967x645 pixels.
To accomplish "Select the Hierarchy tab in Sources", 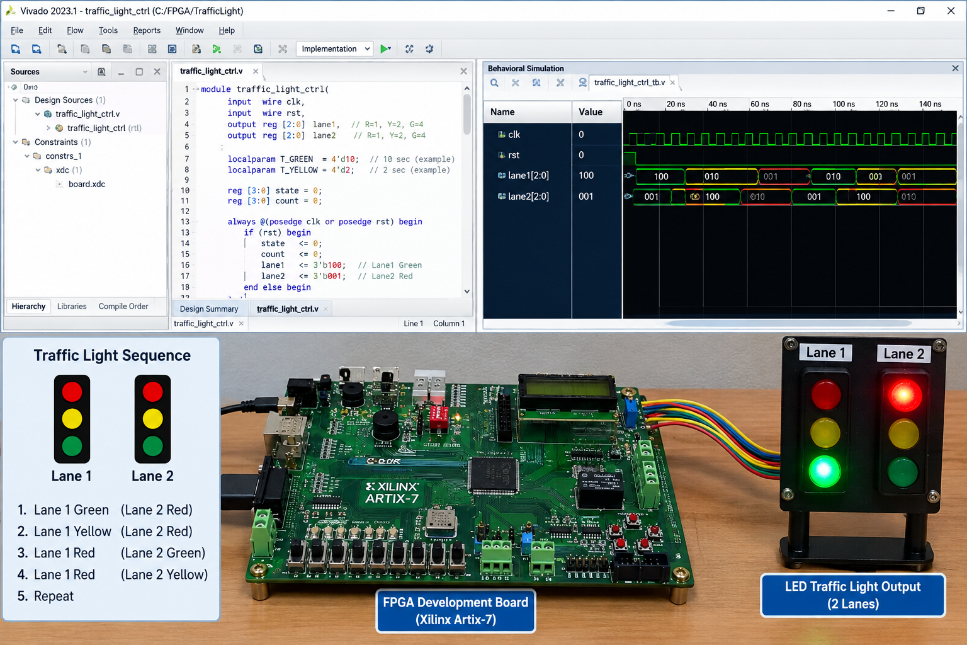I will [x=28, y=307].
